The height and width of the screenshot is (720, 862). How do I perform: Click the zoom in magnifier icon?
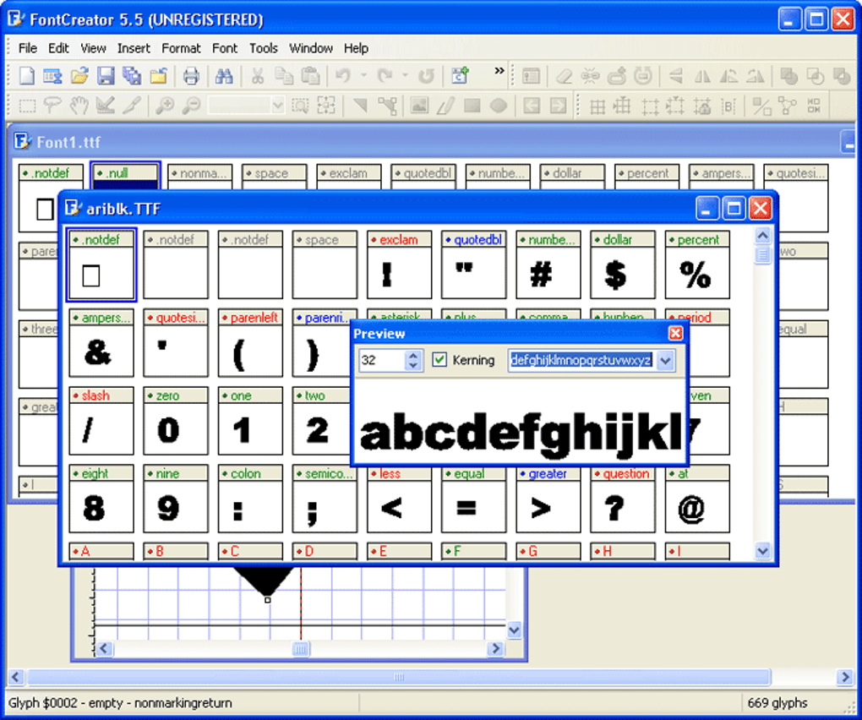point(165,105)
